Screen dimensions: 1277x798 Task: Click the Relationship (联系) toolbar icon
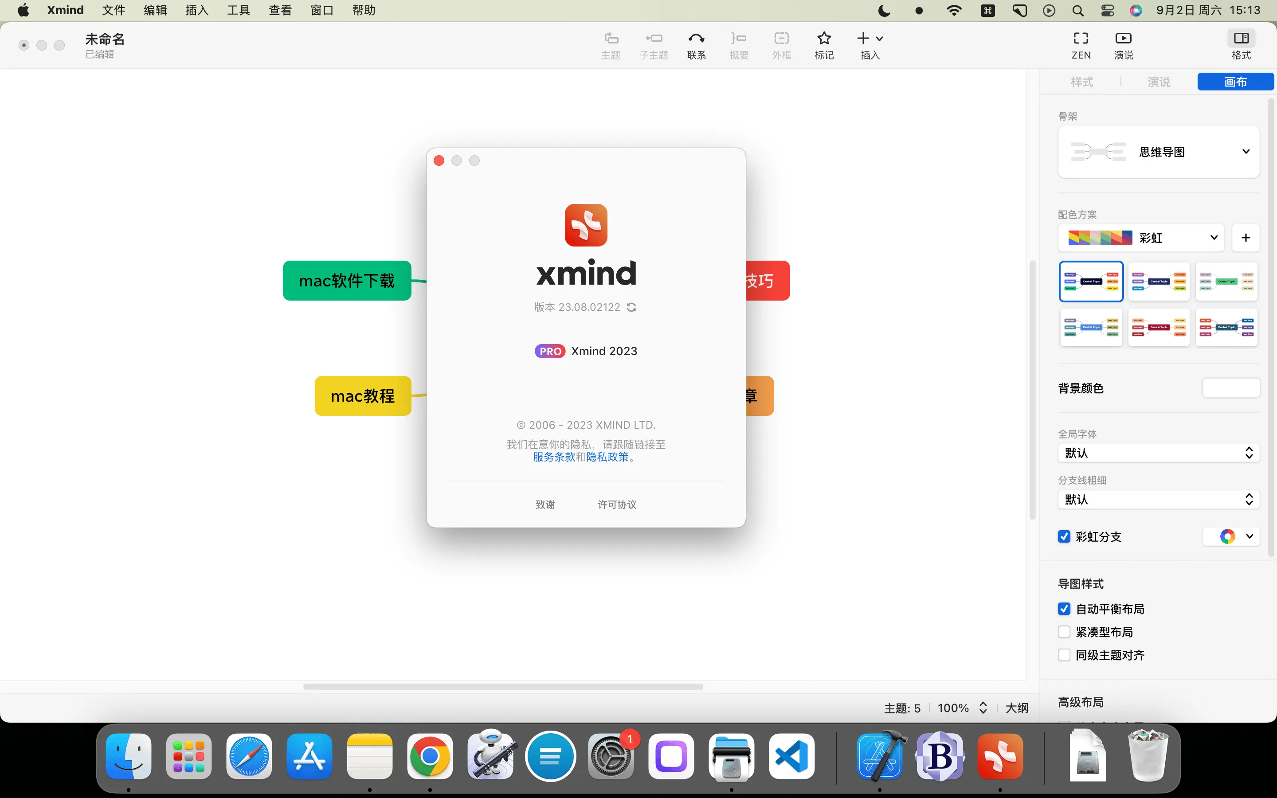(696, 39)
